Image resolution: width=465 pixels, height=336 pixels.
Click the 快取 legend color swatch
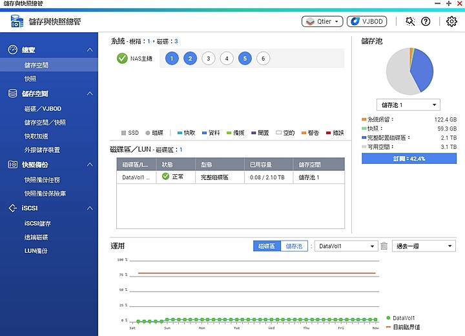pyautogui.click(x=180, y=133)
